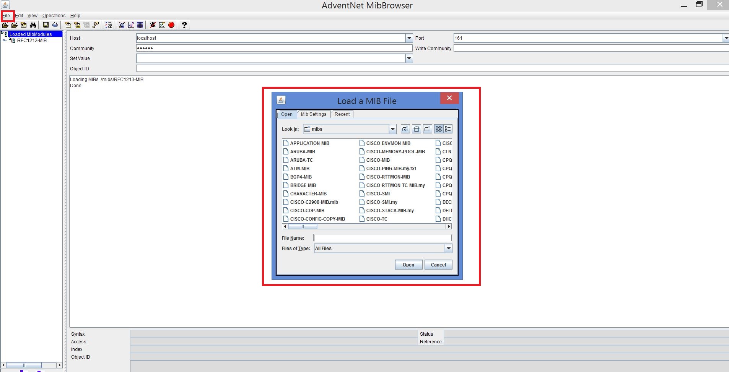Viewport: 729px width, 372px height.
Task: Click the SNMP GetNext toolbar icon
Action: pos(77,25)
